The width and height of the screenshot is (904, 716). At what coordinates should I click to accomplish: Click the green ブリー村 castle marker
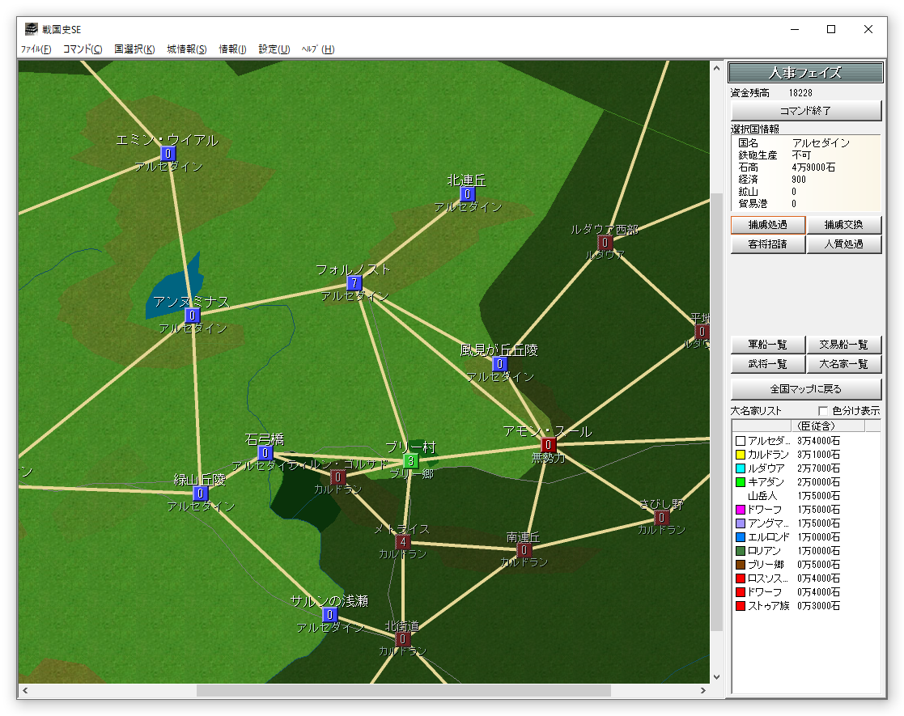(410, 461)
